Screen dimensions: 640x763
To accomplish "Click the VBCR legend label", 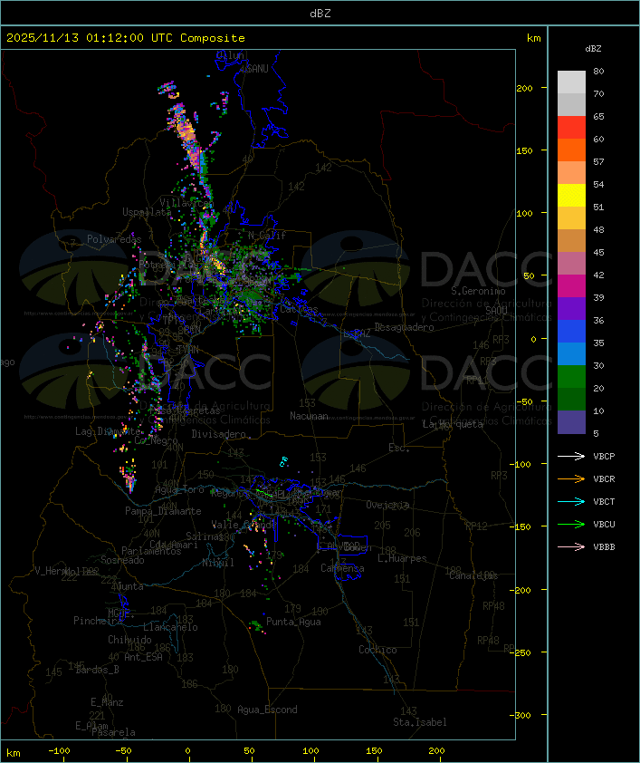I will point(604,478).
